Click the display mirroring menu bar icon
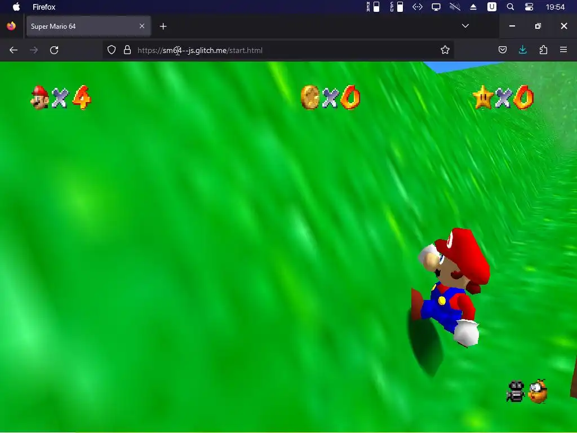This screenshot has width=577, height=433. point(436,7)
